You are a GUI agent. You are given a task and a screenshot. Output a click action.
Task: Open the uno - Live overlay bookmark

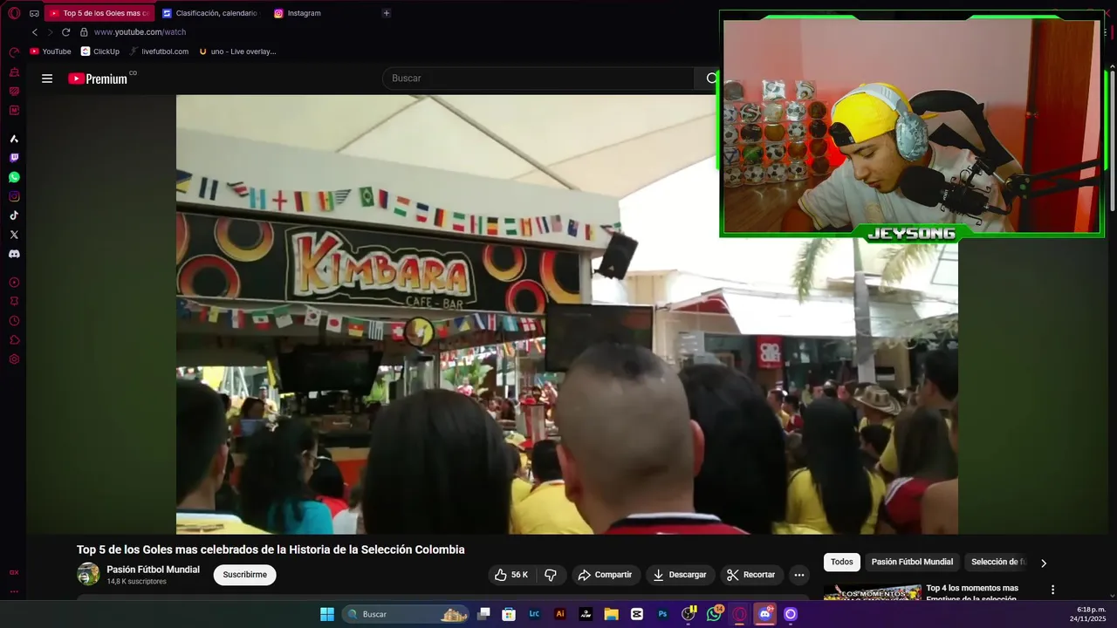(x=237, y=51)
